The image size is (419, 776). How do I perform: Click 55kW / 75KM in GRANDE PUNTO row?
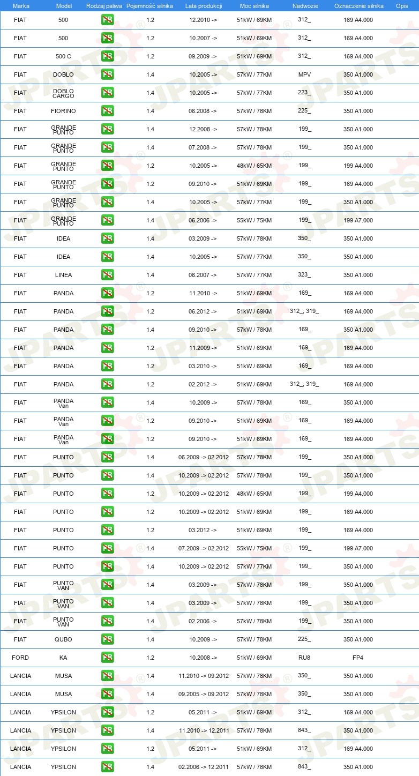tap(254, 220)
